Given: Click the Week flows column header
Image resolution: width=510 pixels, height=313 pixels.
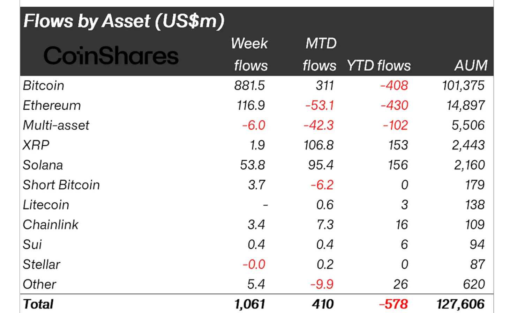Looking at the screenshot, I should pyautogui.click(x=249, y=54).
